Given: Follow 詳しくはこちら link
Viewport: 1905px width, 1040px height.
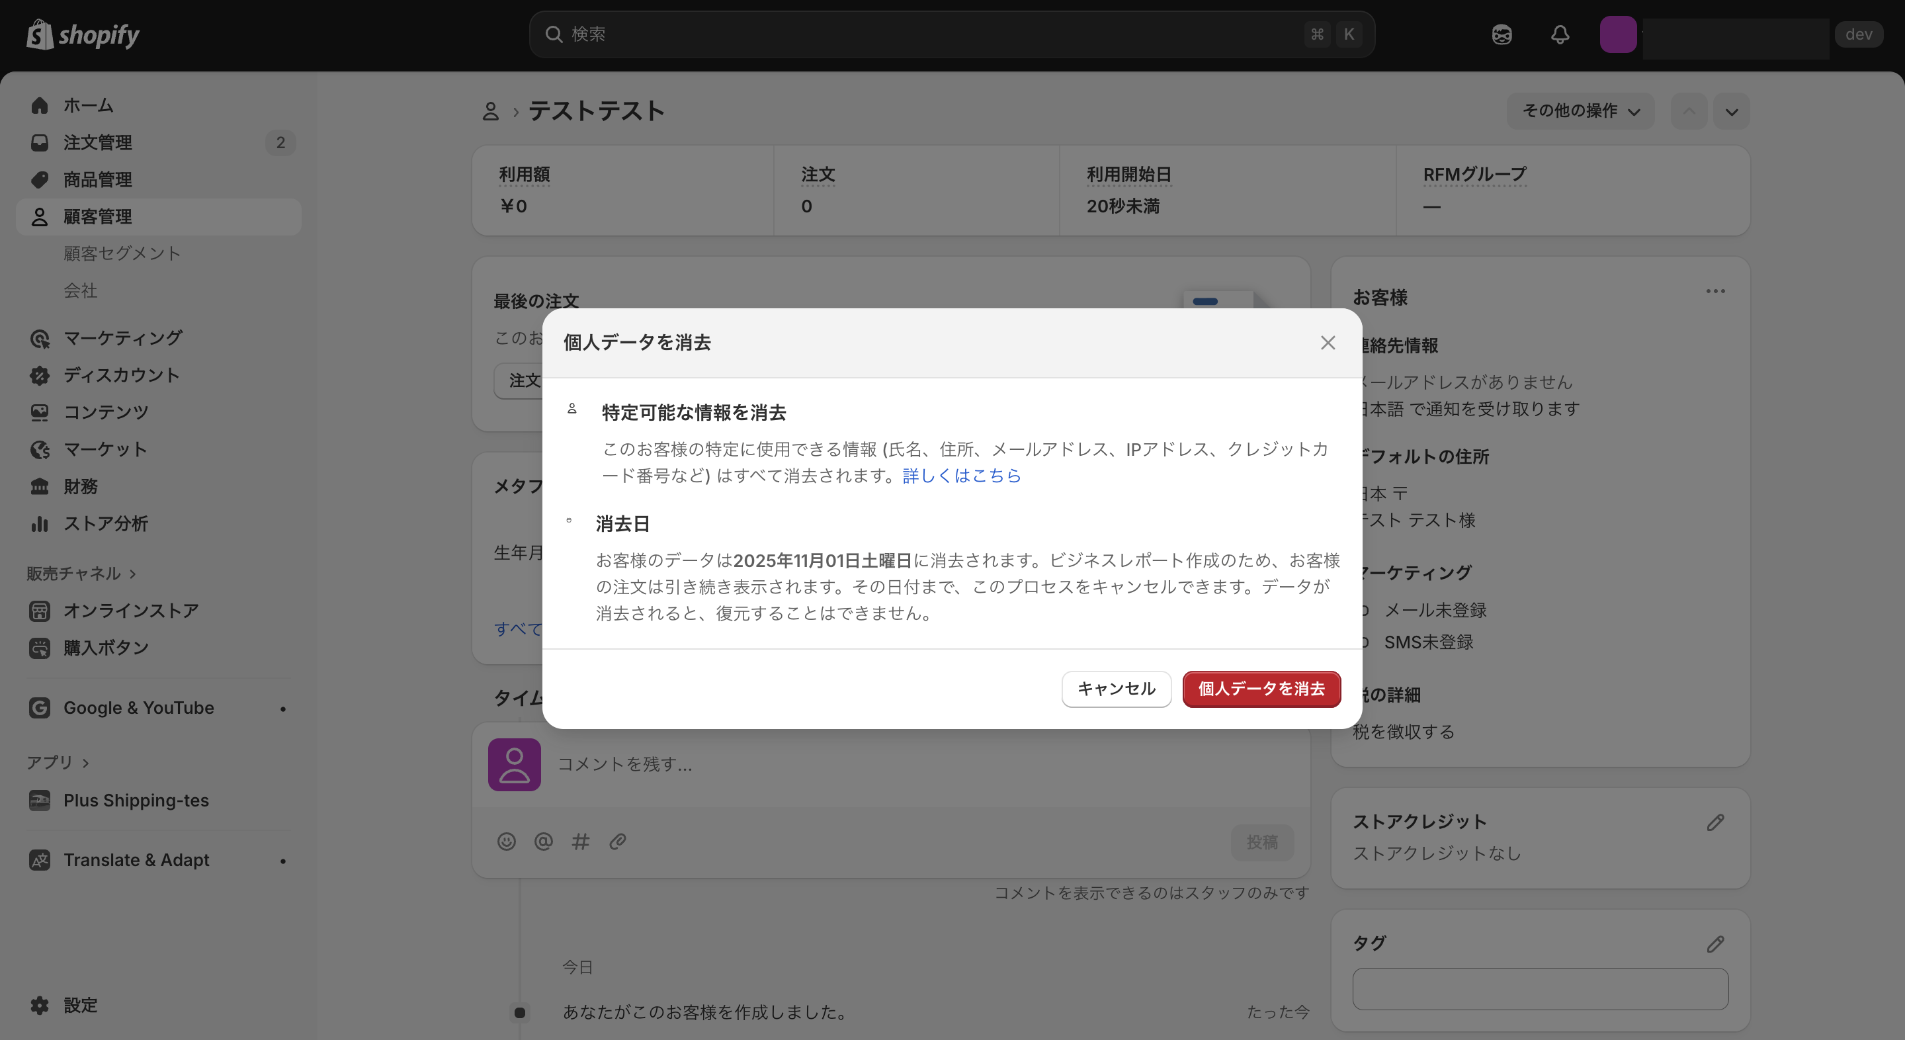Looking at the screenshot, I should (961, 476).
